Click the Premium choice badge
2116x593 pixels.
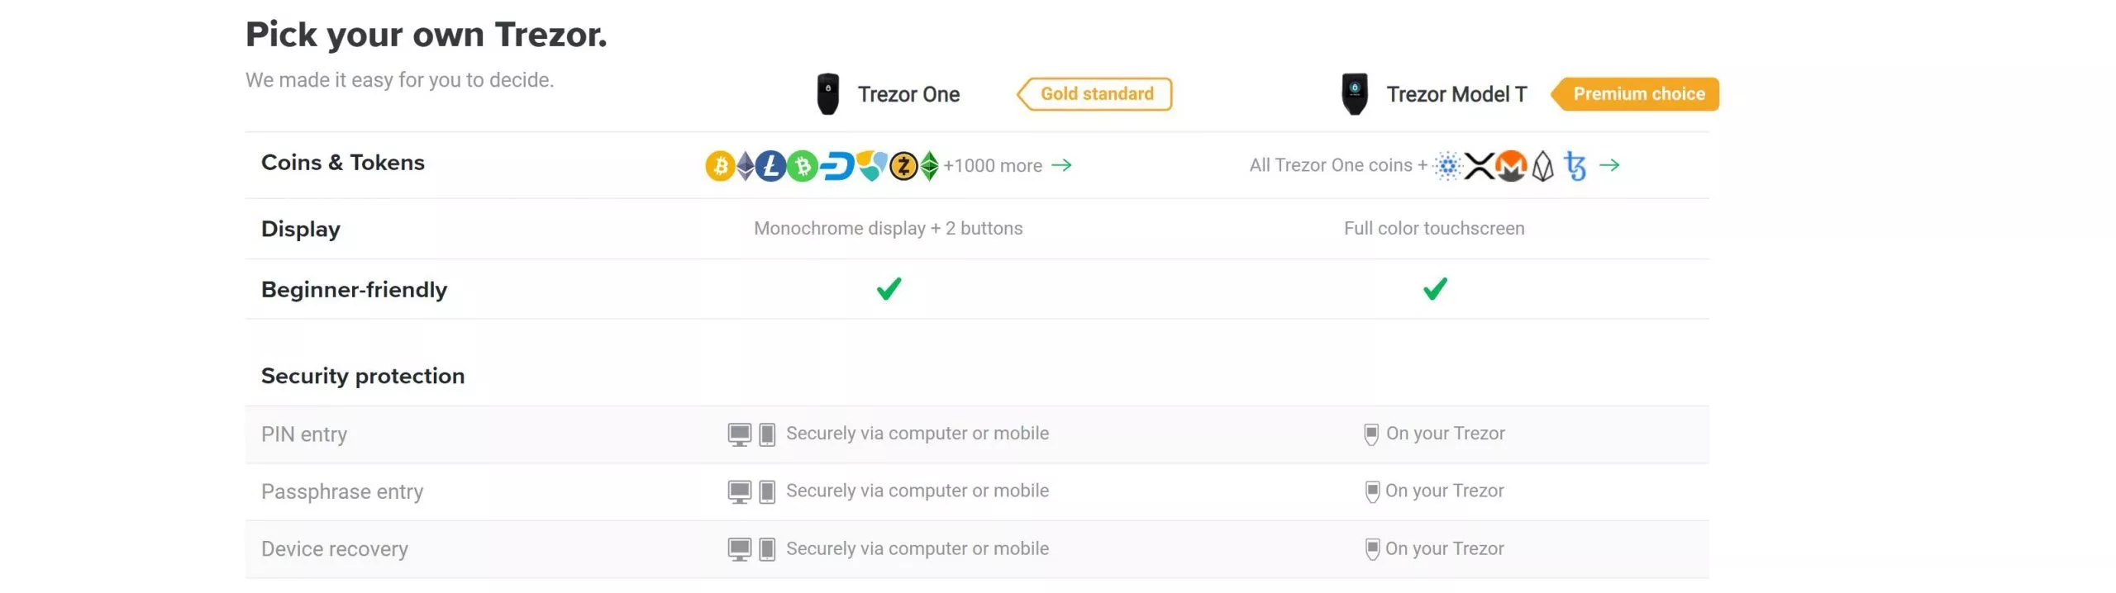point(1635,94)
